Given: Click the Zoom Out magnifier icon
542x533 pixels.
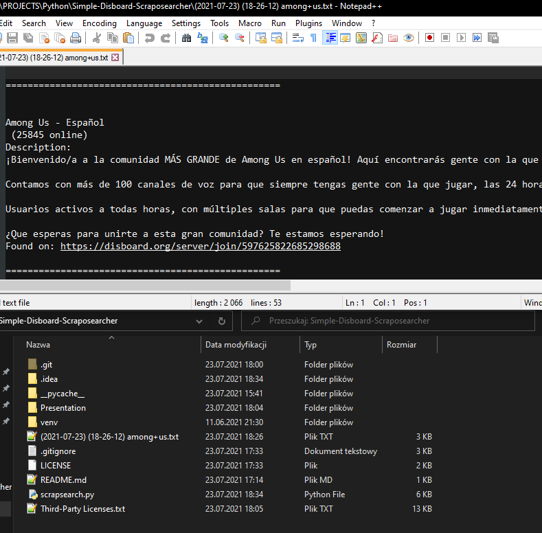Looking at the screenshot, I should pos(240,38).
